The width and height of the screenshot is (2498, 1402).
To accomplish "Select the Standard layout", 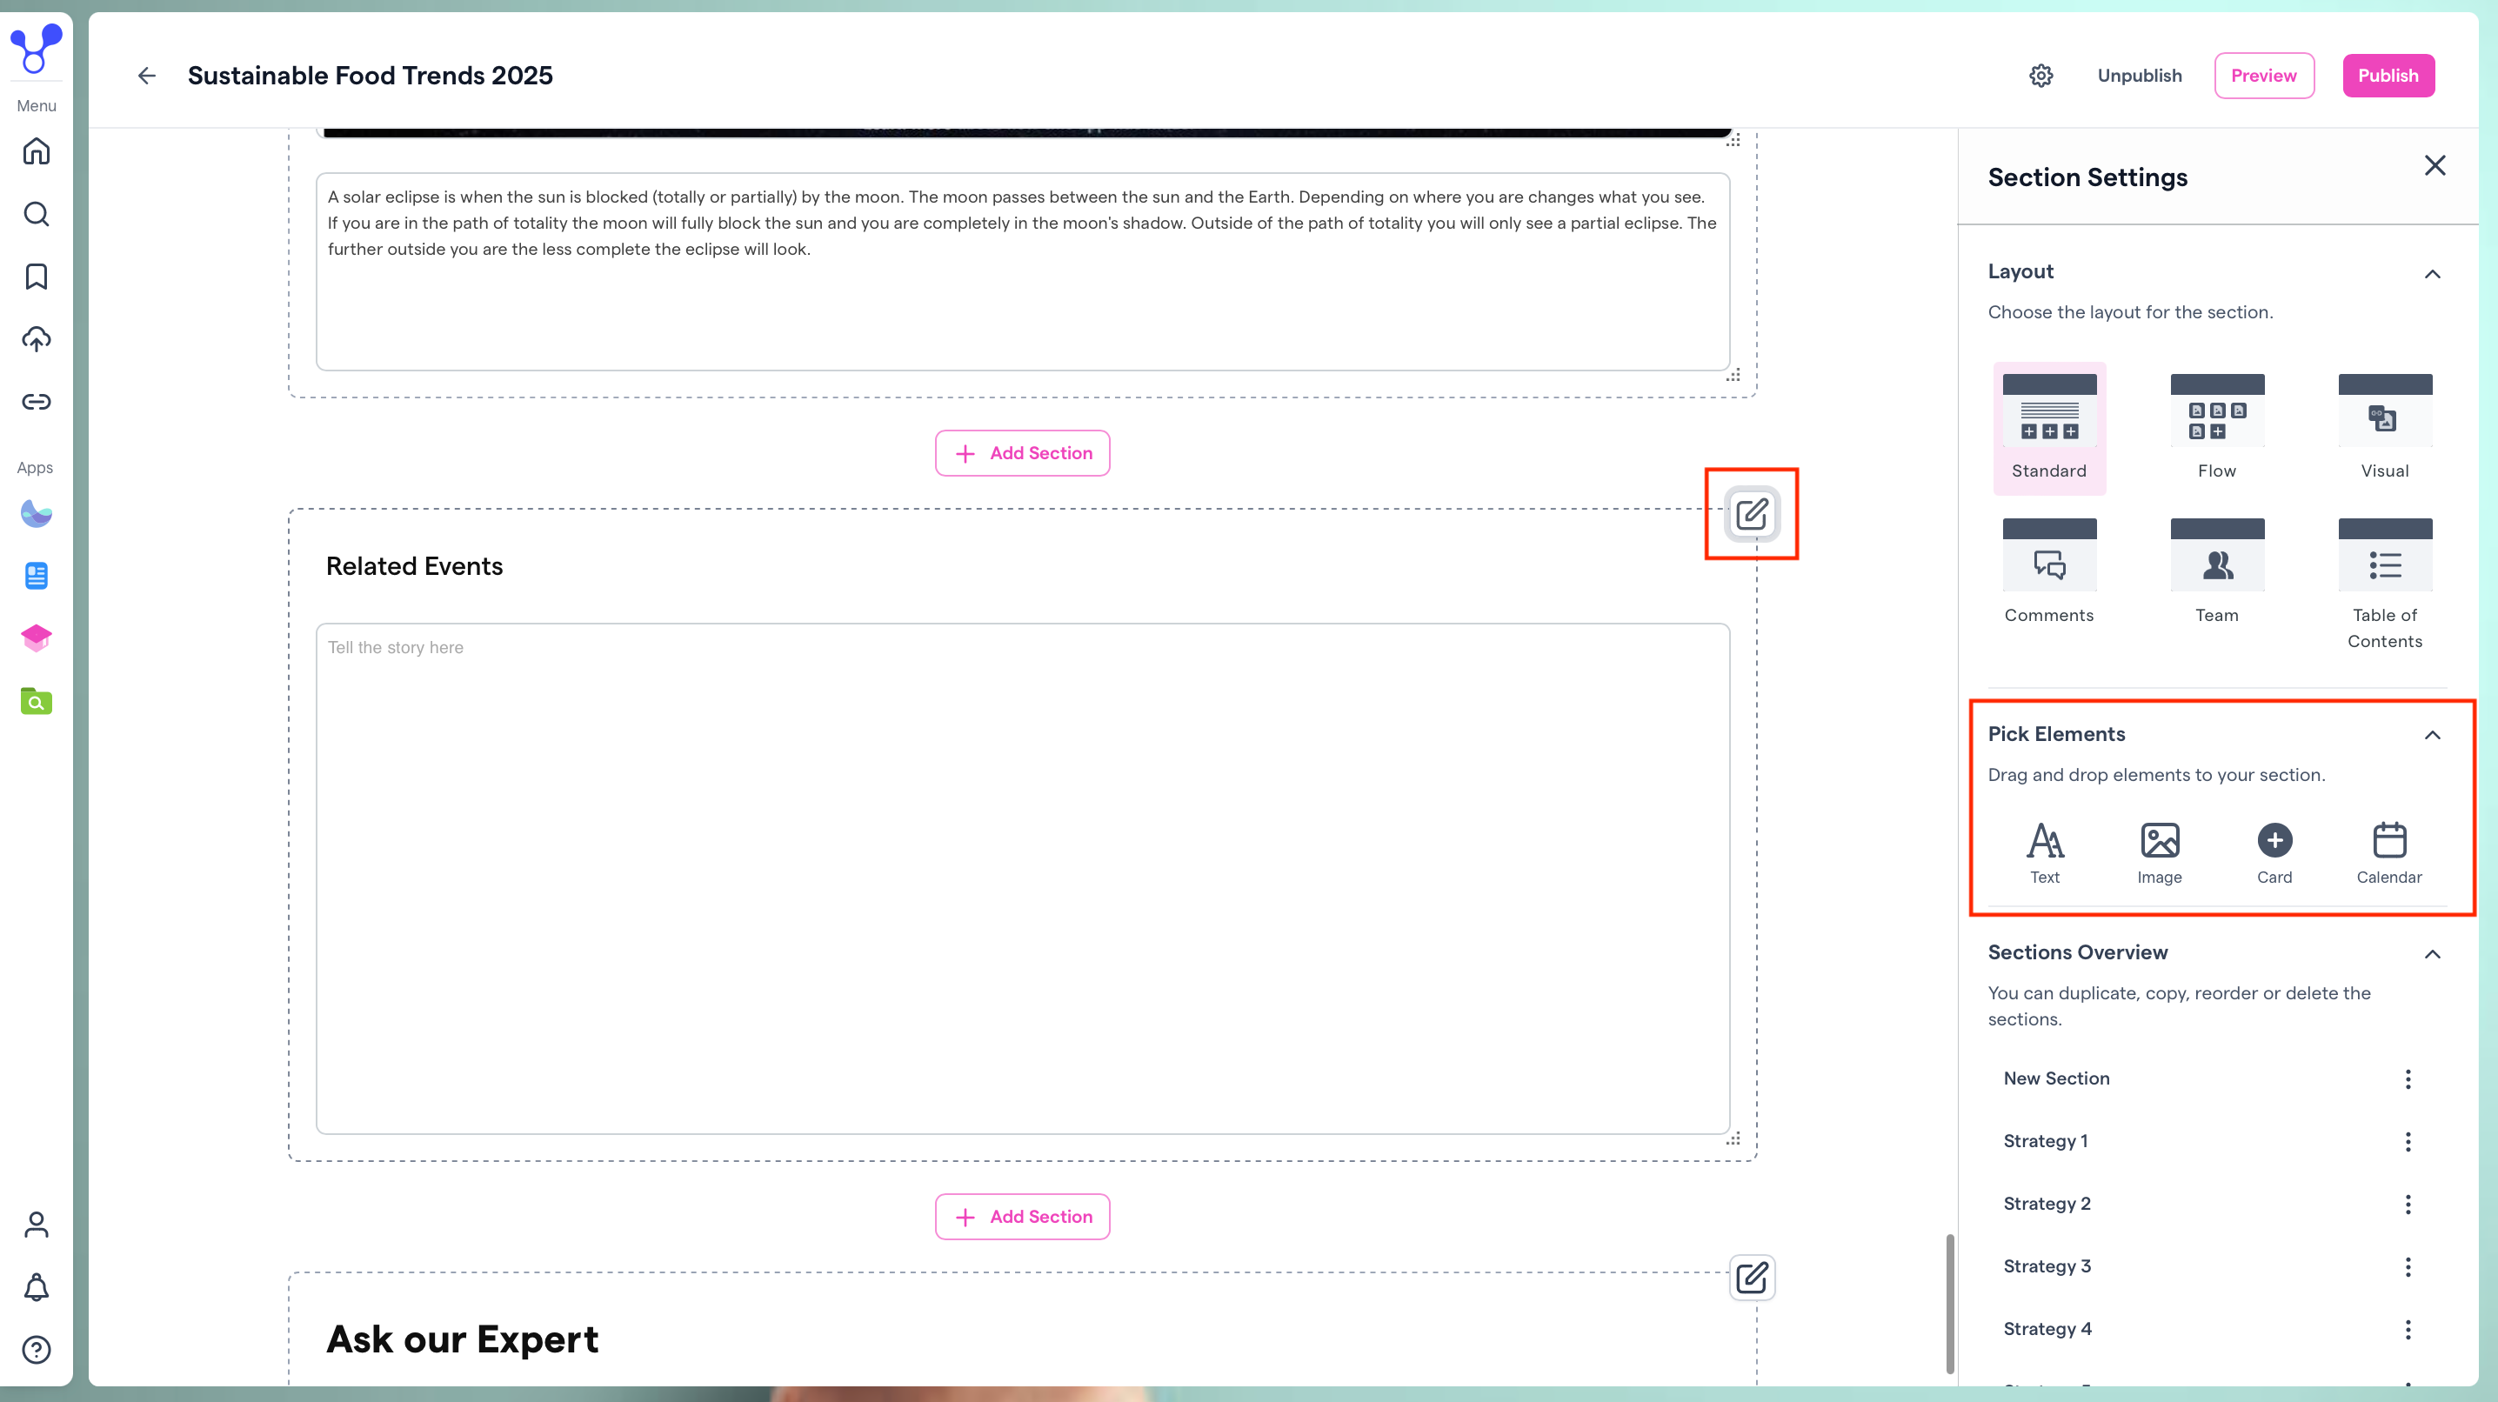I will (x=2049, y=428).
